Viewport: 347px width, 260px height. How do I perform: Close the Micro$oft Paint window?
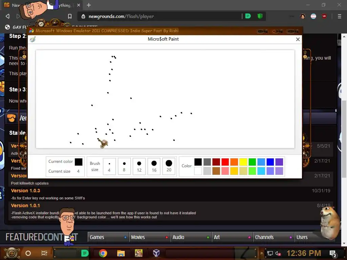298,39
